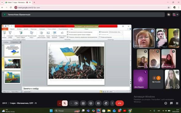The image size is (181, 113).
Task: Show participants list people icon
Action: click(175, 14)
